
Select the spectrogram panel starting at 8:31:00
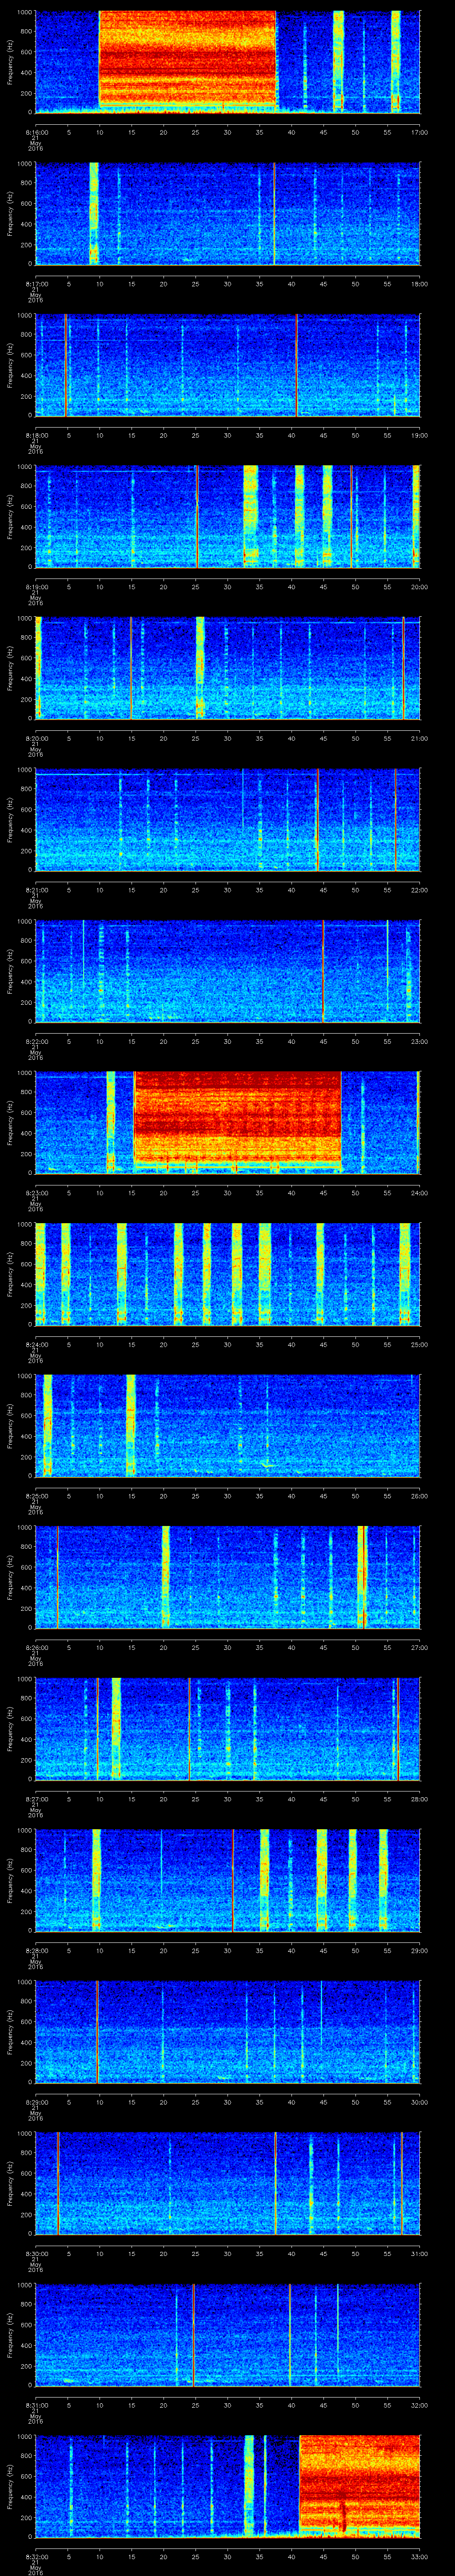coord(228,2334)
